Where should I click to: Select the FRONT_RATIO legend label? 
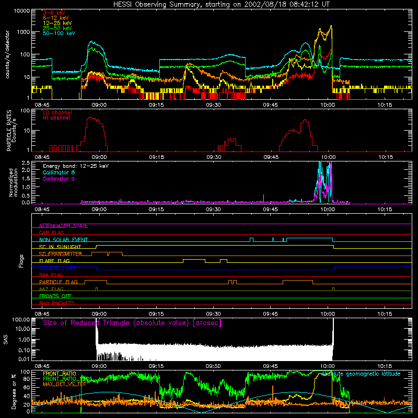pos(60,374)
